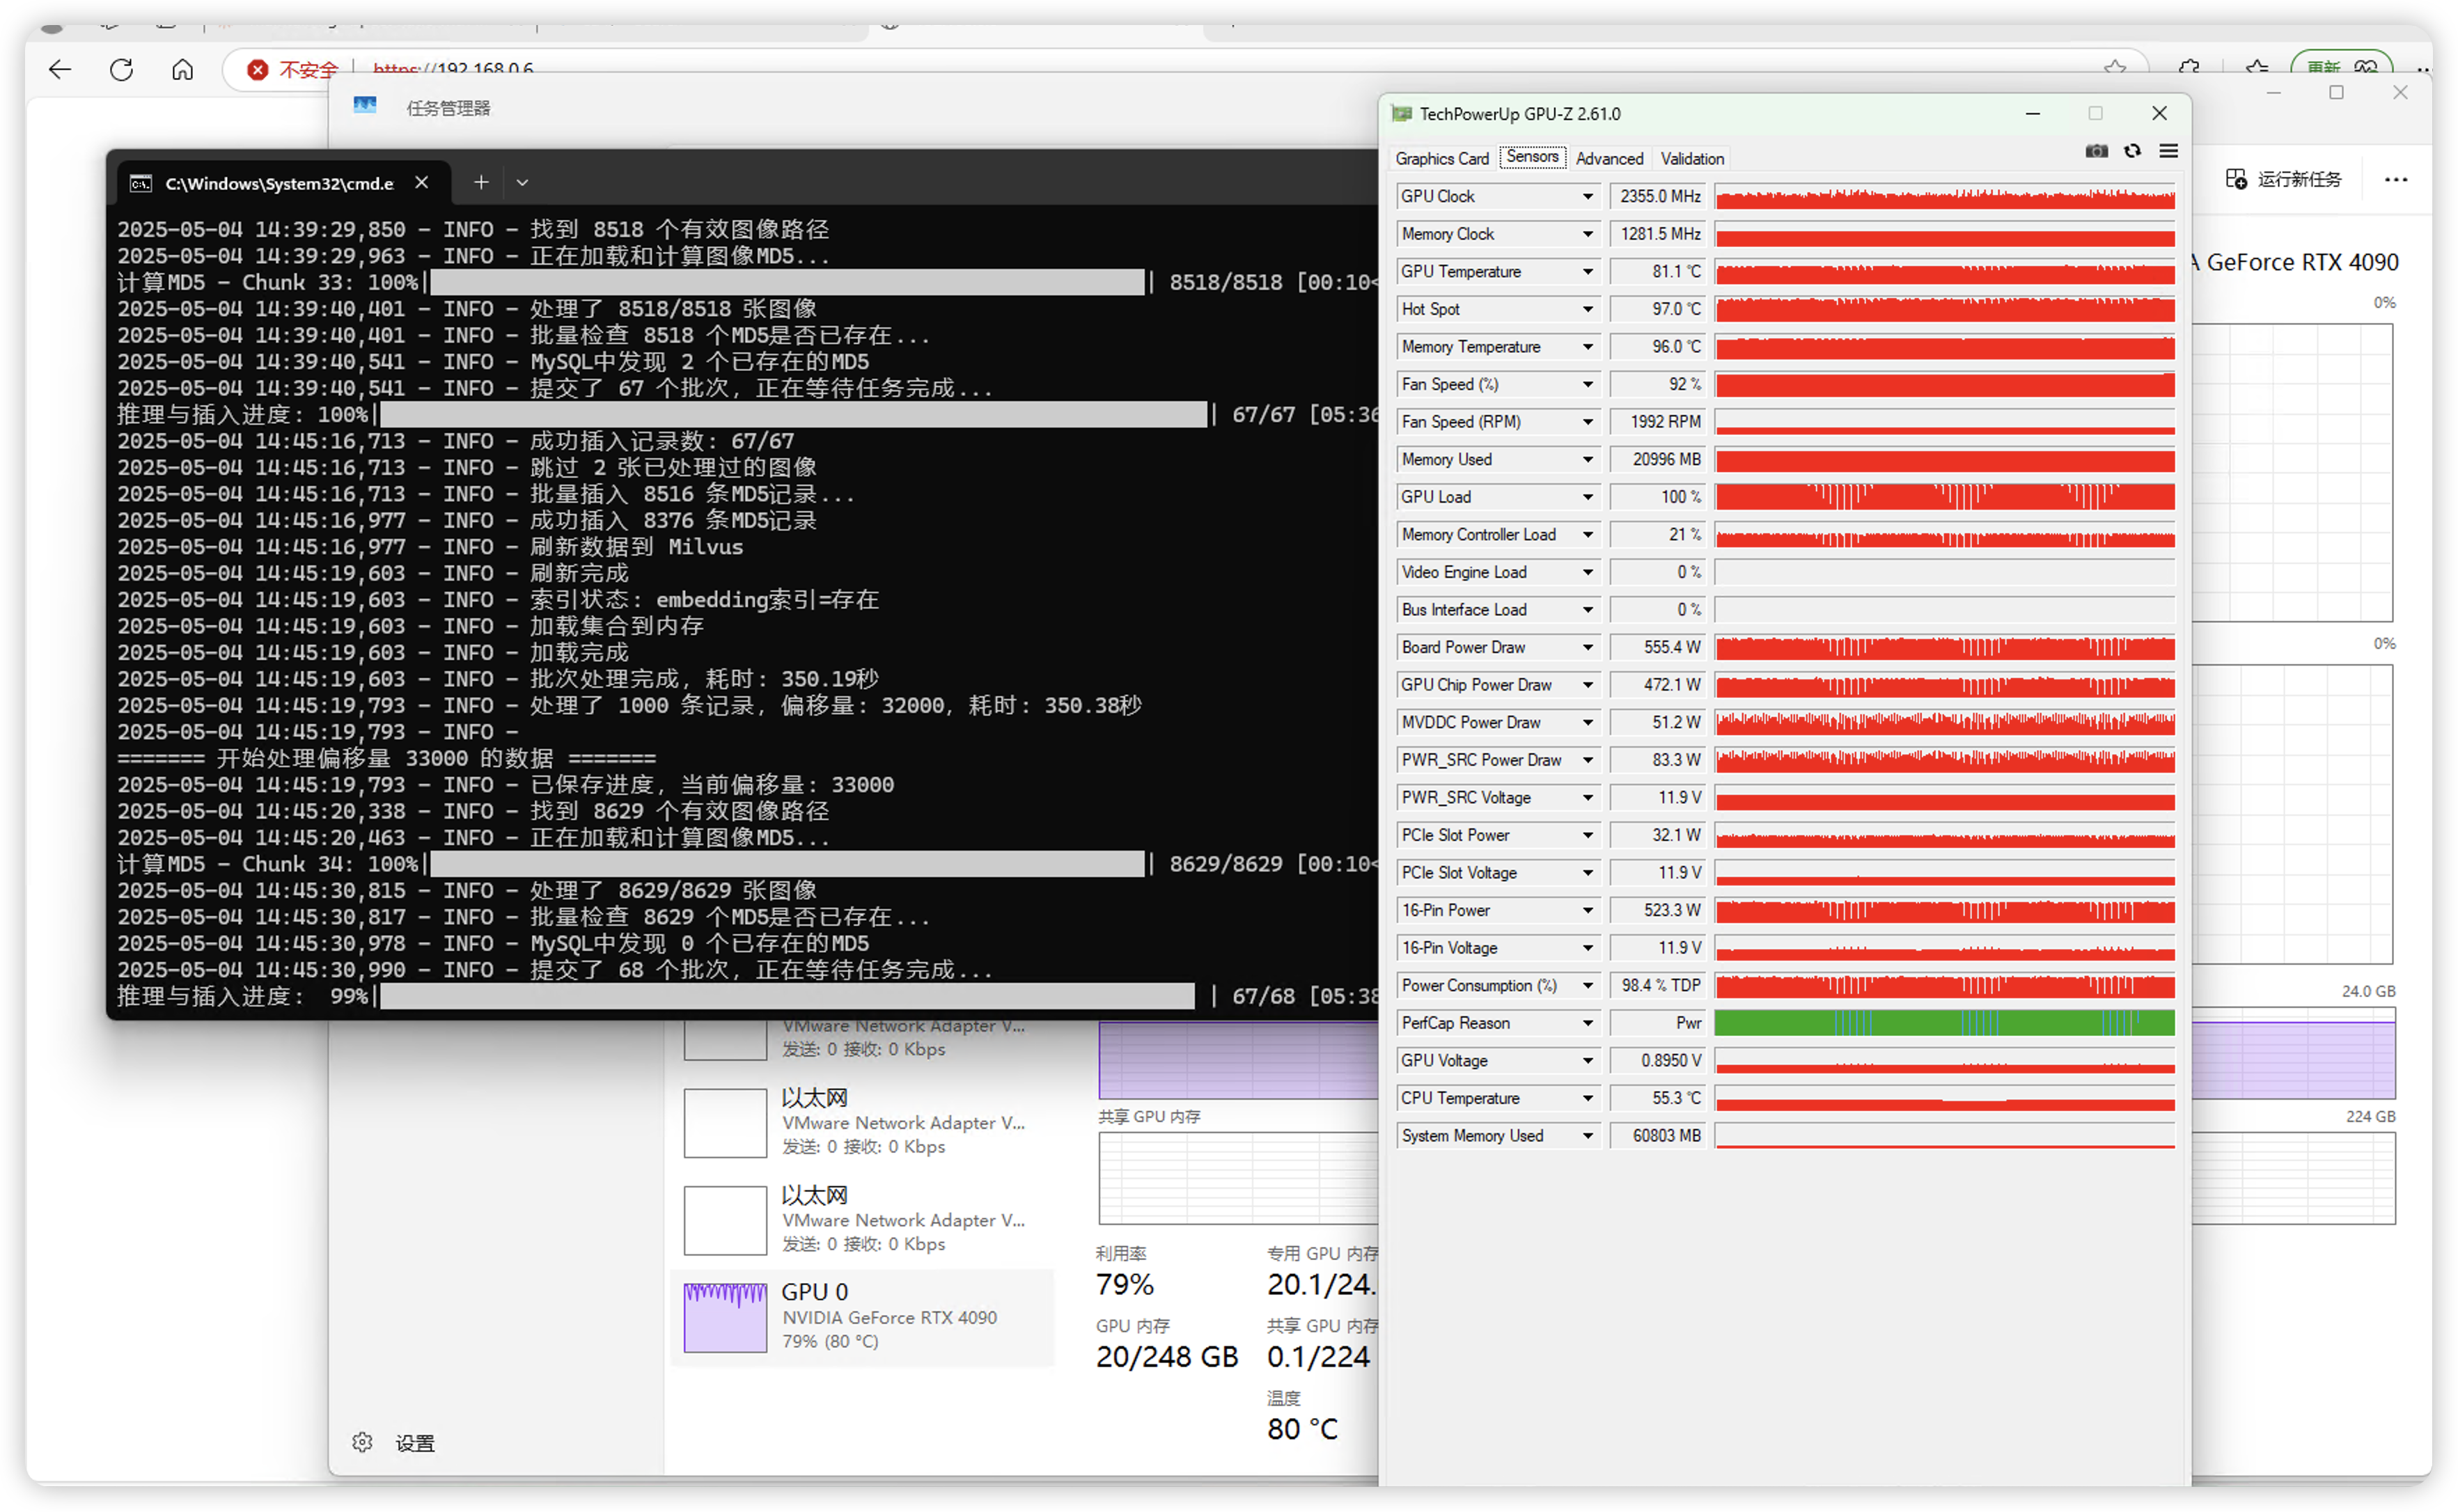
Task: Click GPU Voltage 0.8950 V value
Action: point(1658,1060)
